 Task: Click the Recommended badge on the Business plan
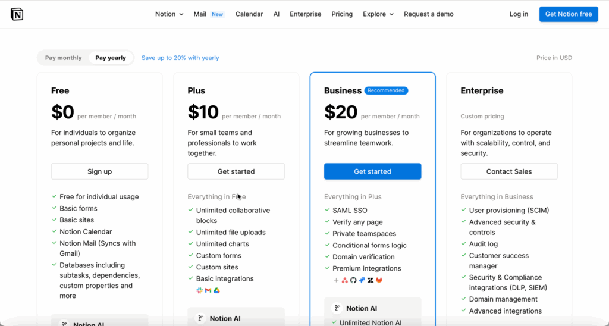(386, 90)
